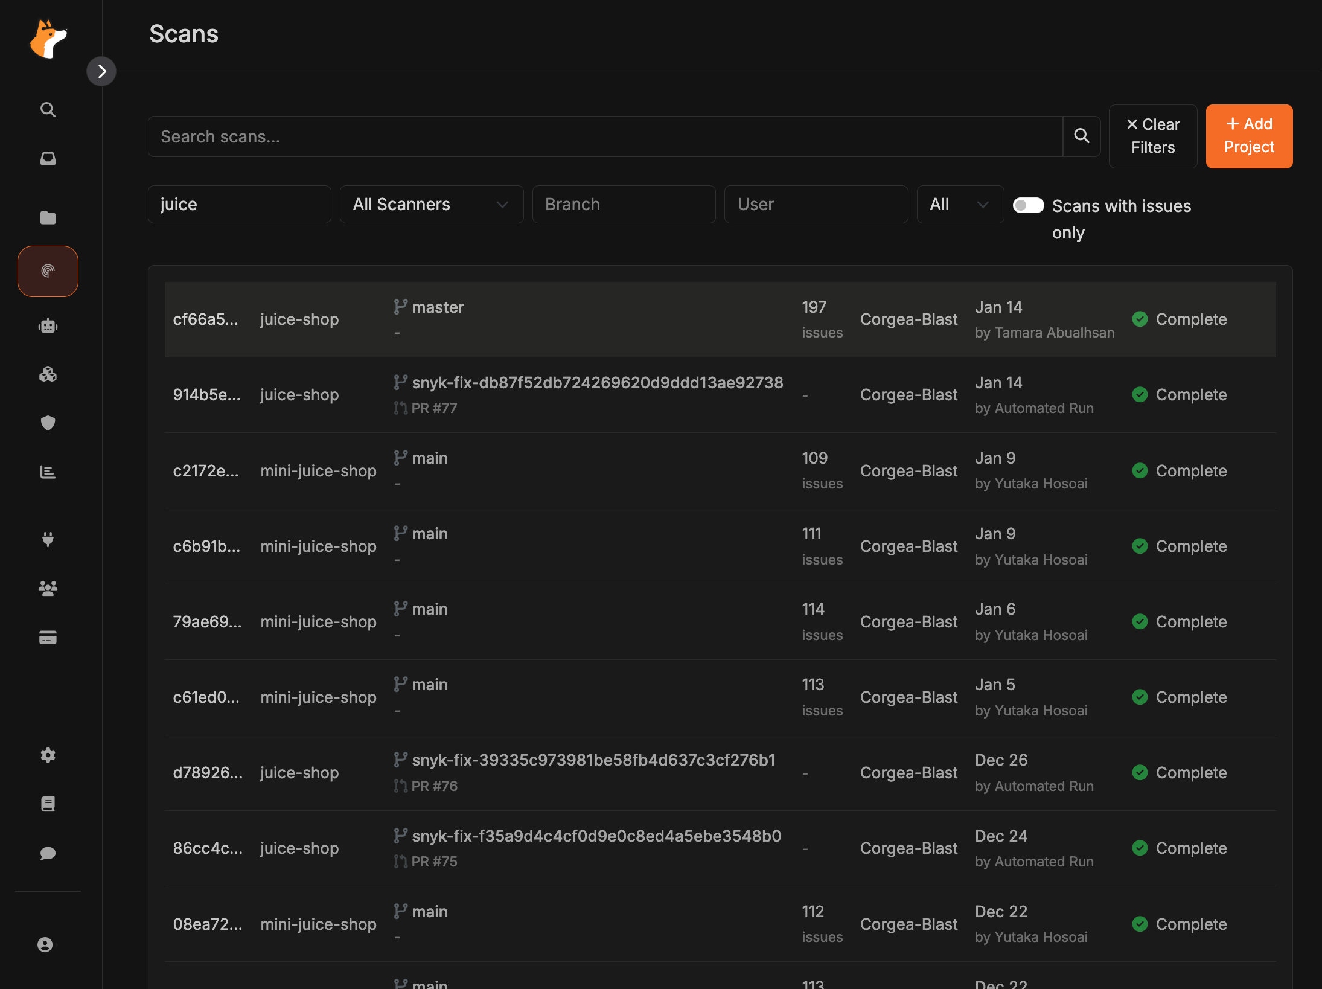1322x989 pixels.
Task: Open the user account icon in the sidebar
Action: point(45,944)
